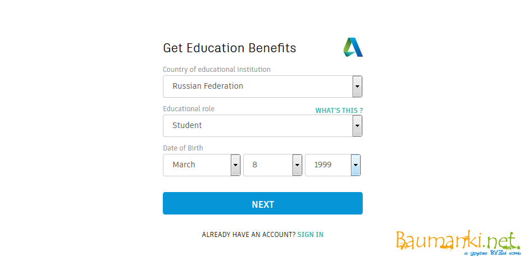The image size is (525, 260).
Task: Click the arrow next to March
Action: [x=236, y=165]
